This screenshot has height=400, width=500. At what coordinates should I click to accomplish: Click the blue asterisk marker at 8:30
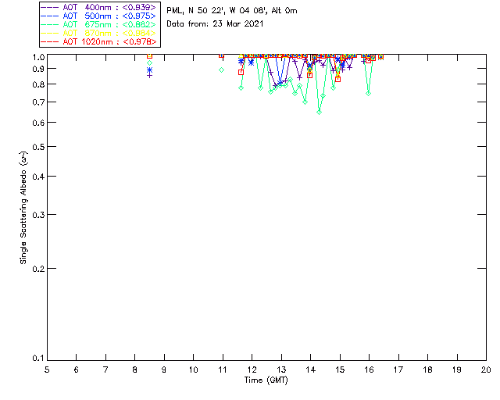pyautogui.click(x=149, y=70)
